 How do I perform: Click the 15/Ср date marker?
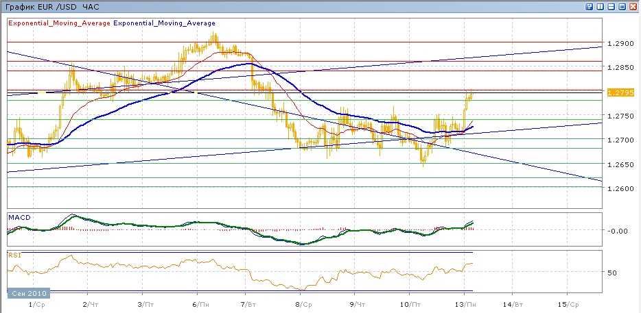(570, 303)
